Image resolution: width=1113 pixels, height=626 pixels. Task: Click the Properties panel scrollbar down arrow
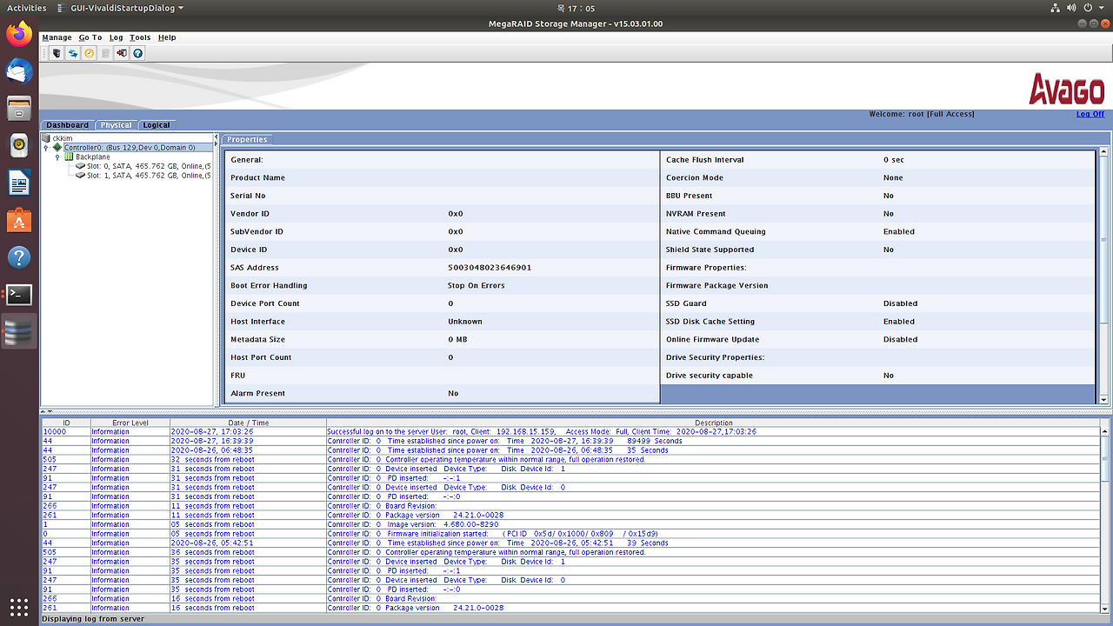click(1103, 399)
